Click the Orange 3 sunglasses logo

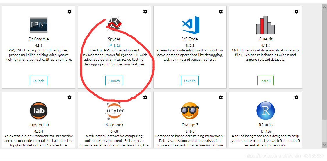click(x=190, y=111)
